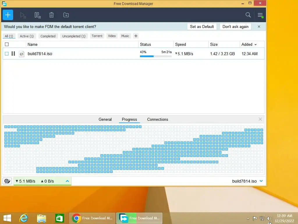The image size is (298, 224).
Task: Click bottom-right build7814.iso label
Action: click(x=244, y=181)
